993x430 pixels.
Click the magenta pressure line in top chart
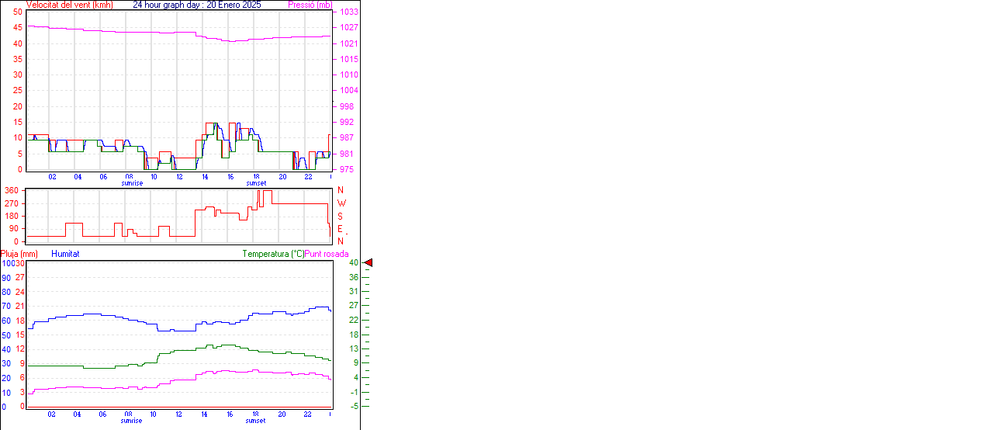(x=140, y=33)
